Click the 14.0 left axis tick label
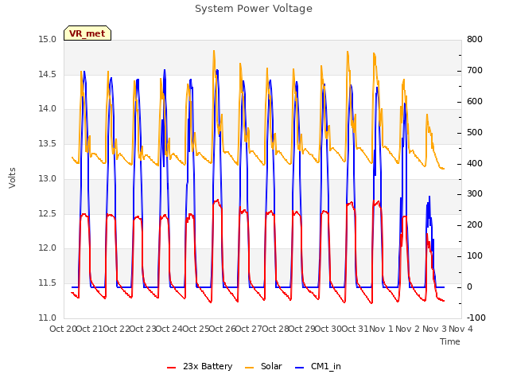 (48, 109)
